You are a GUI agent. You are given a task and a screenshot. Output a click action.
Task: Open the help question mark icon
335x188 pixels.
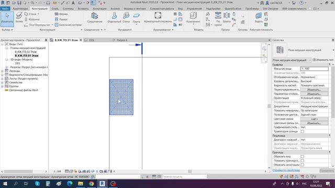click(x=301, y=3)
